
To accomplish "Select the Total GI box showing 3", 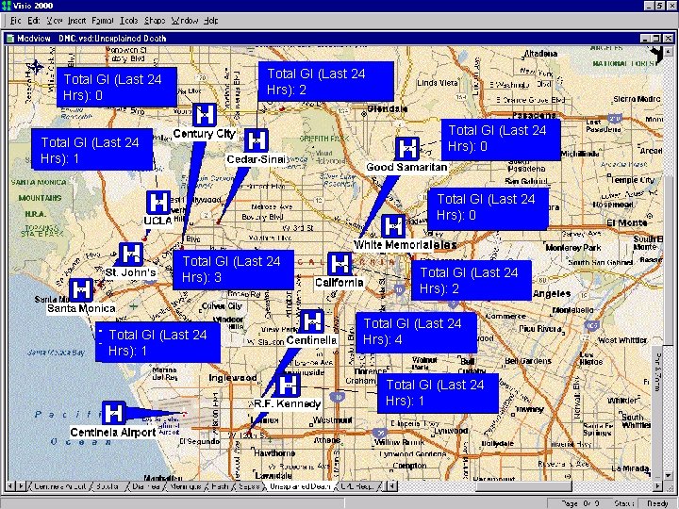I will click(234, 271).
